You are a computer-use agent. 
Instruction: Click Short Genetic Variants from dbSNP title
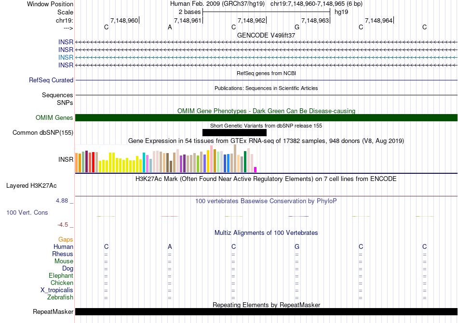pos(266,126)
